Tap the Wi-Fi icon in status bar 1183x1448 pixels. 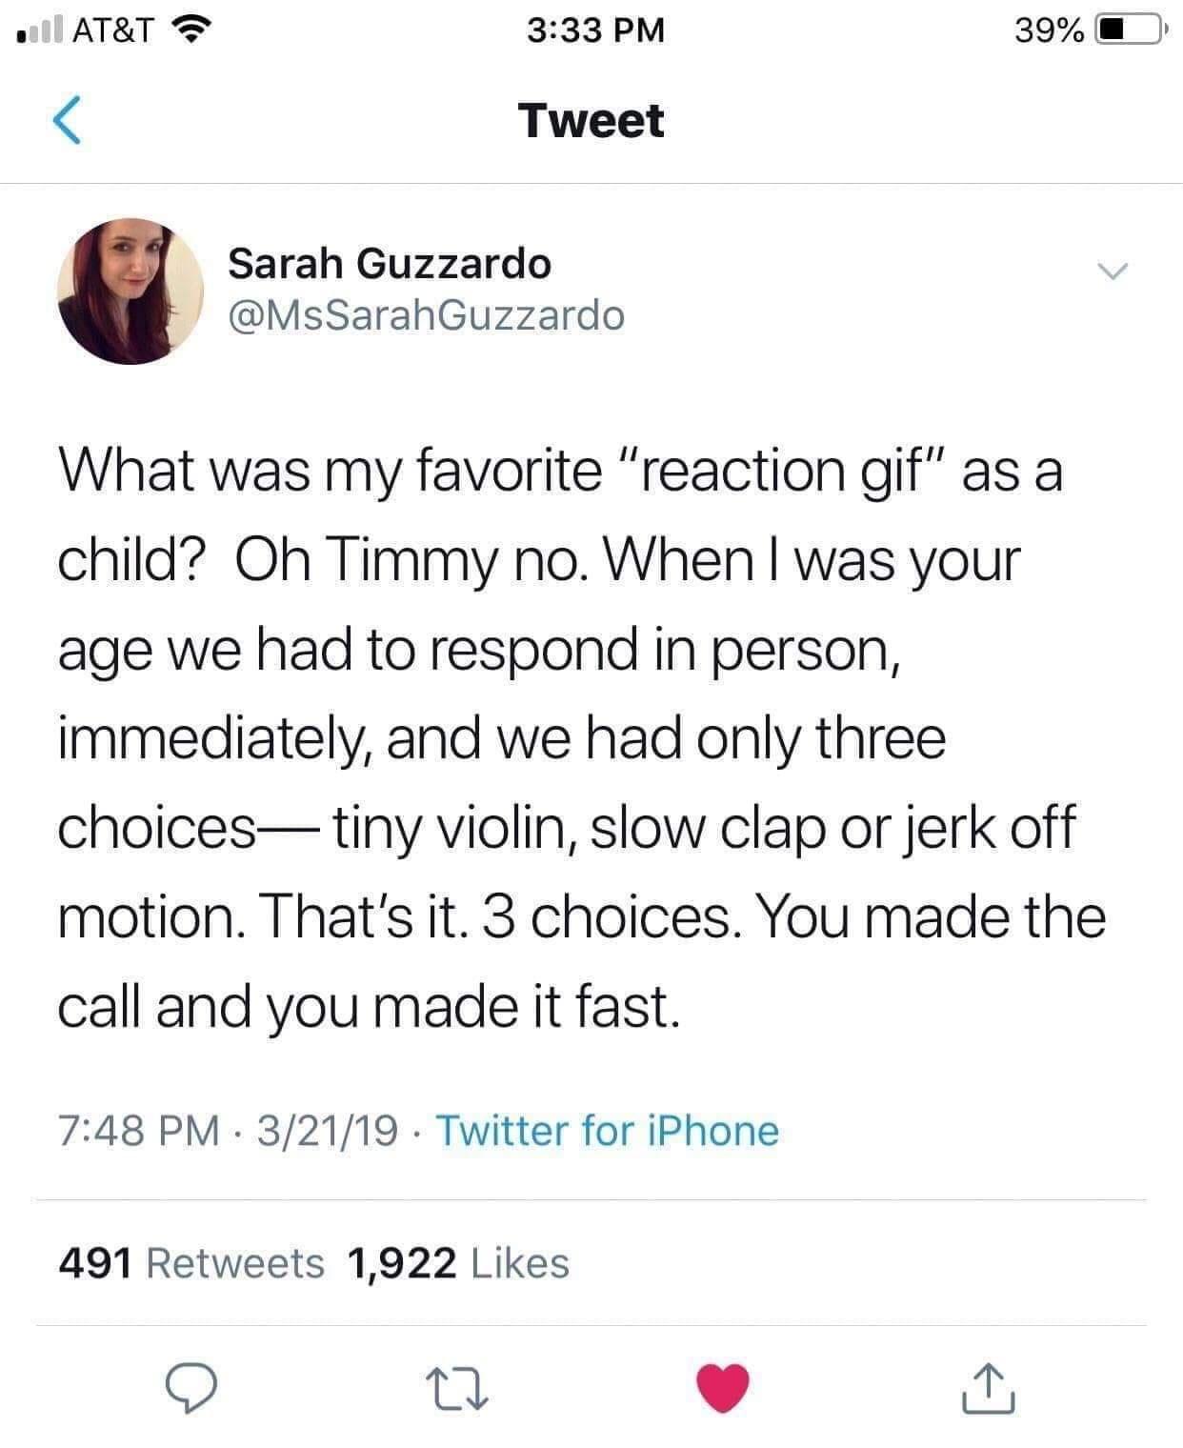(x=190, y=30)
